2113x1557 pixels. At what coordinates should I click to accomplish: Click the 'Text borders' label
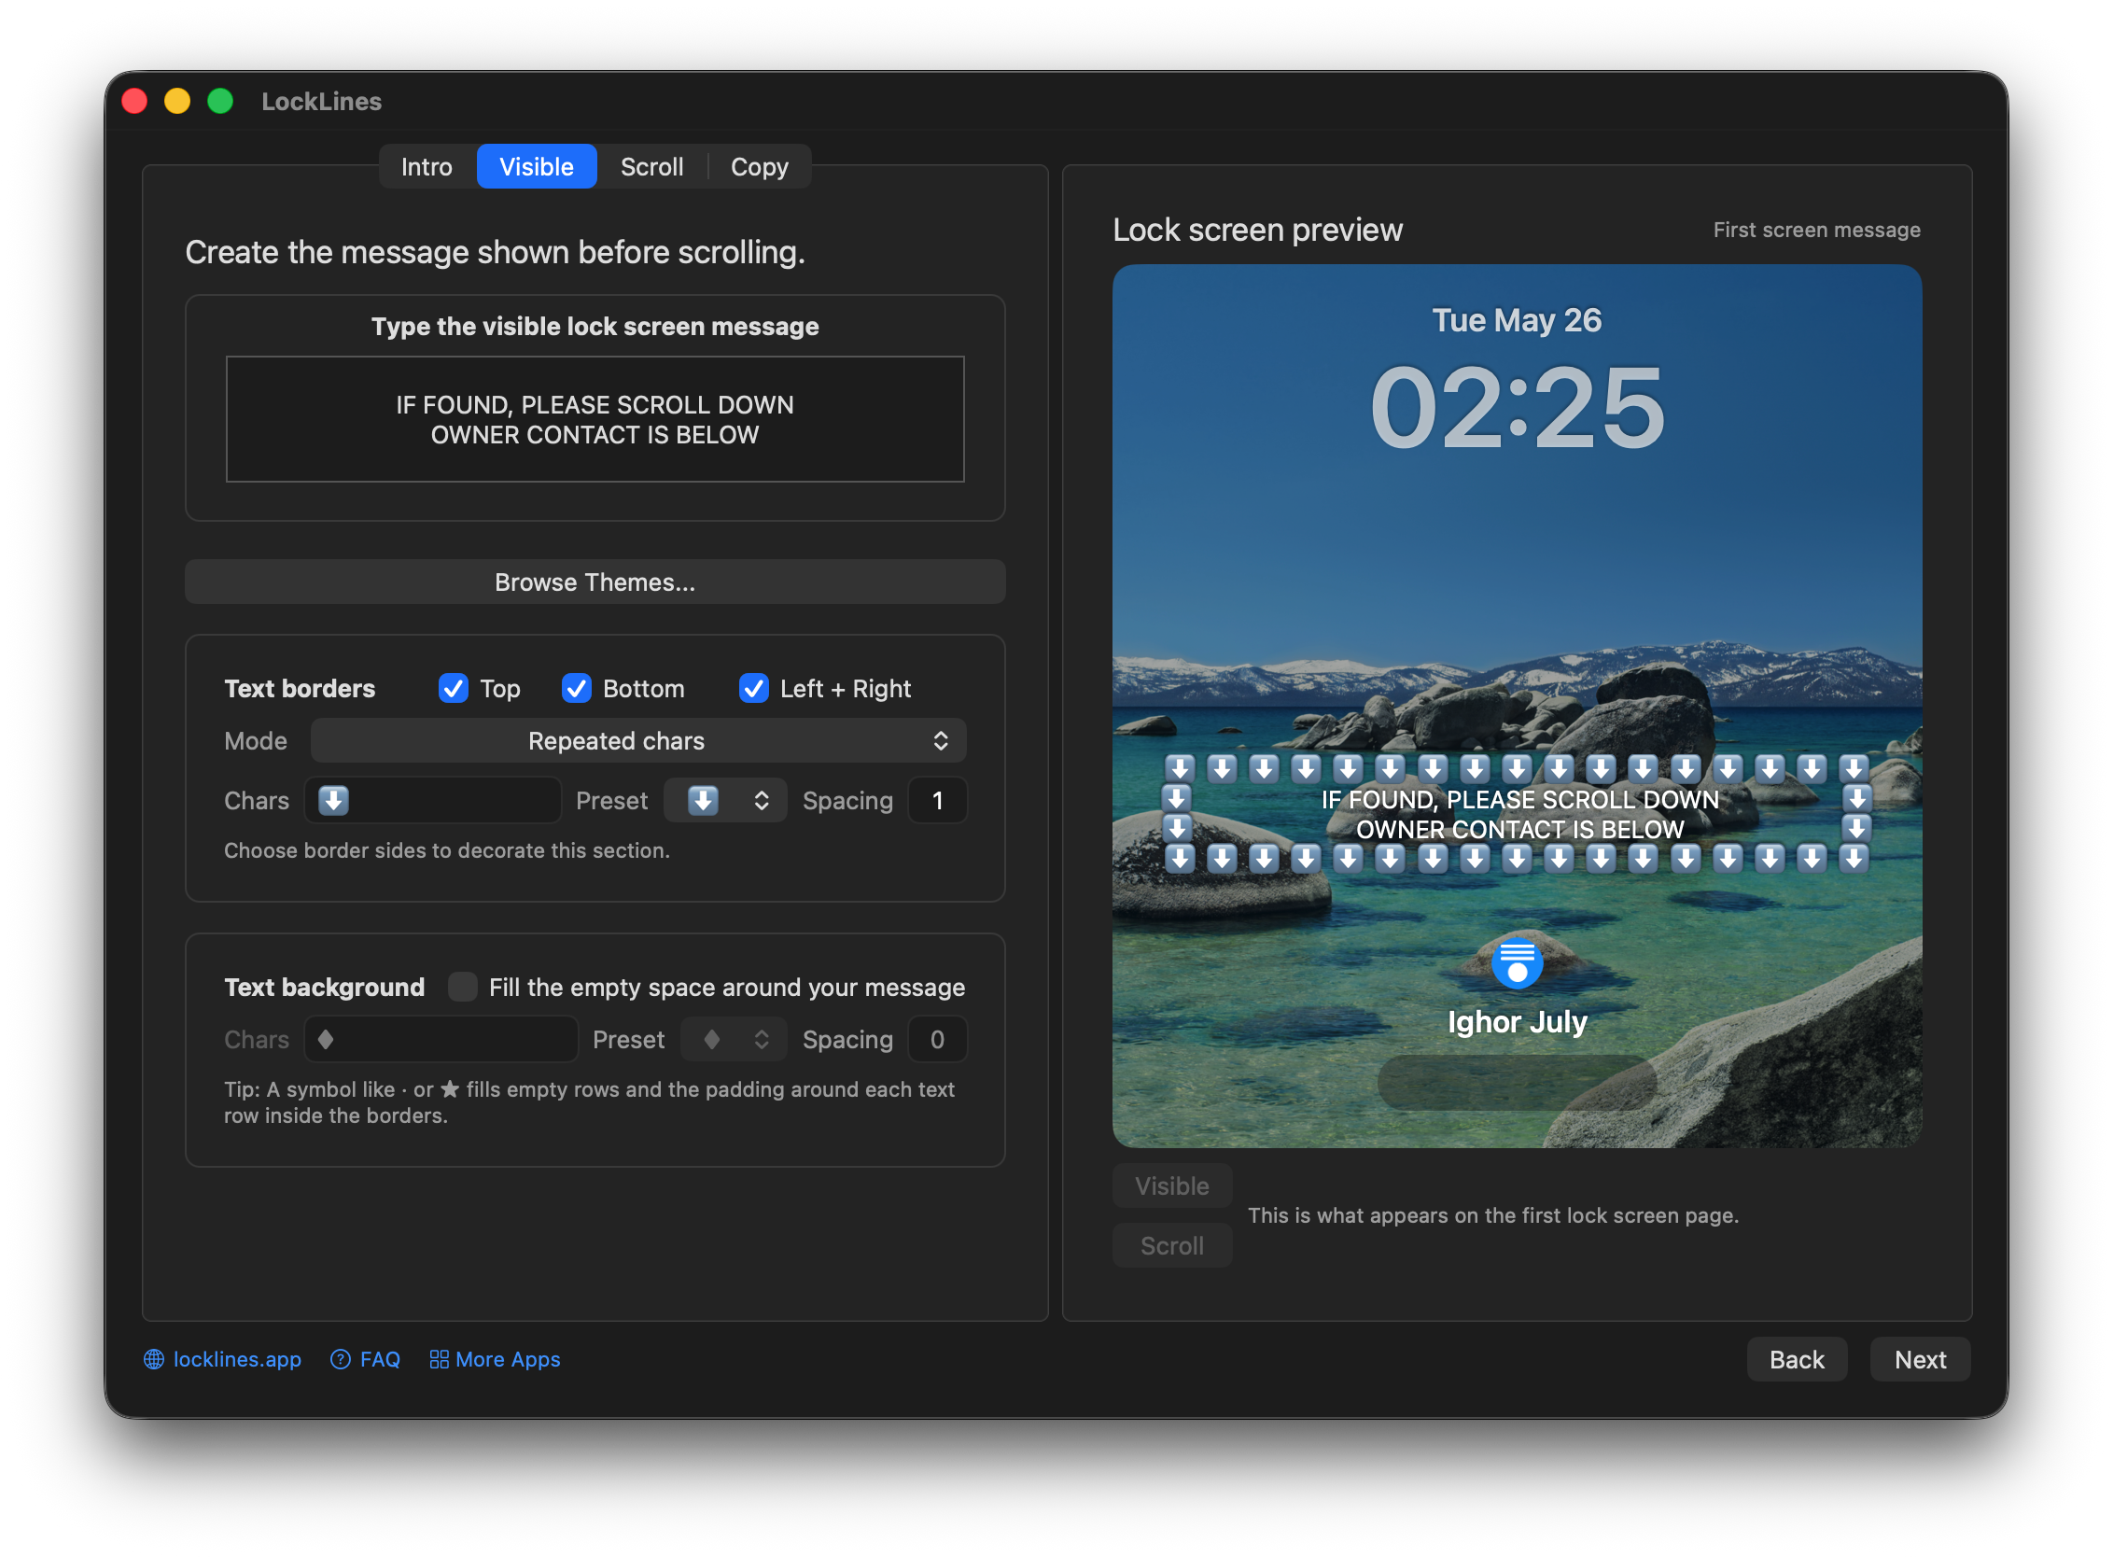pos(300,689)
